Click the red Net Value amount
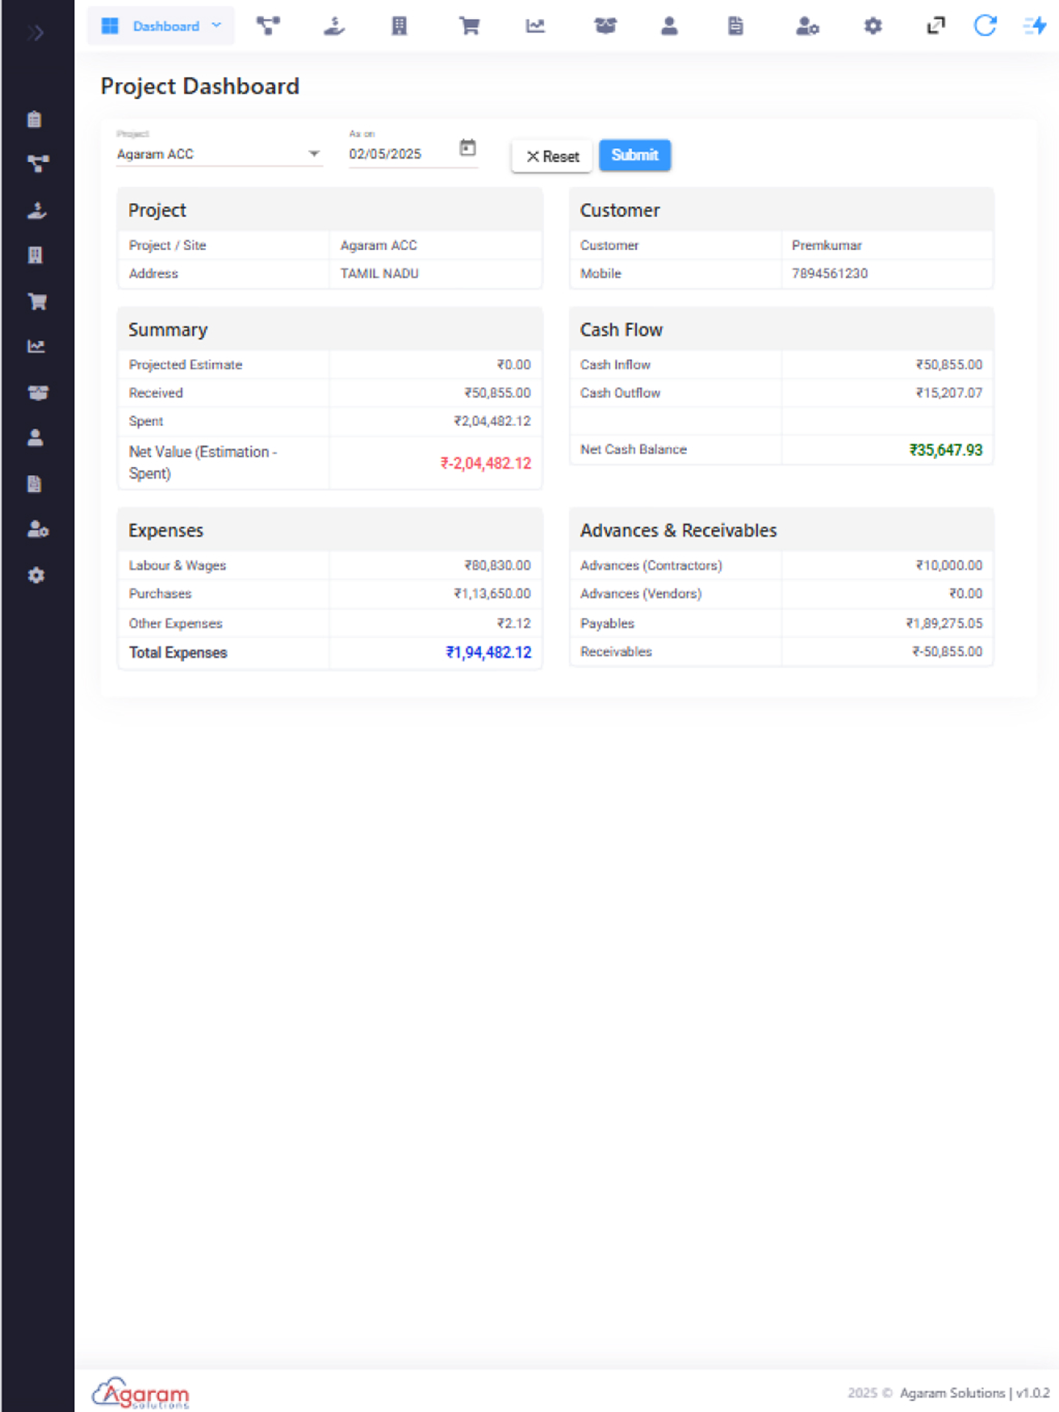1059x1412 pixels. click(486, 463)
